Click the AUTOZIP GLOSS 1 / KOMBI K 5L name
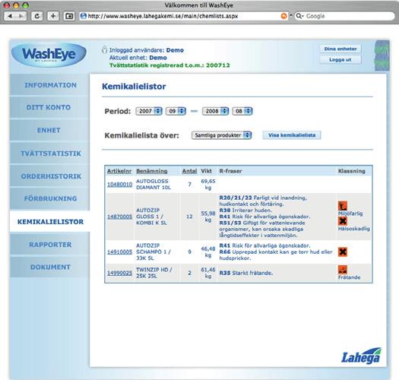This screenshot has width=399, height=380. tap(151, 217)
